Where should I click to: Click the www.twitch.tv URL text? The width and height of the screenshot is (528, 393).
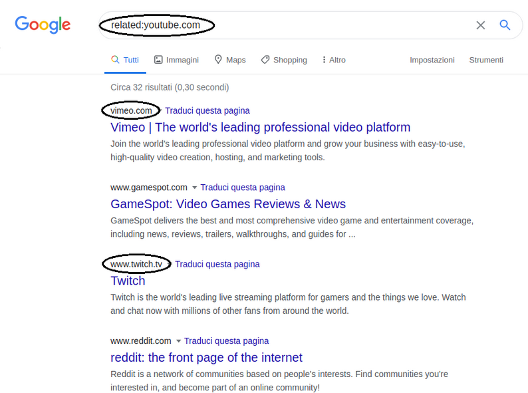[x=136, y=265]
